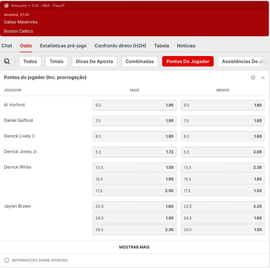Screen dimensions: 270x268
Task: Bet Dereck Lively II Mais 8.5
Action: 134,136
